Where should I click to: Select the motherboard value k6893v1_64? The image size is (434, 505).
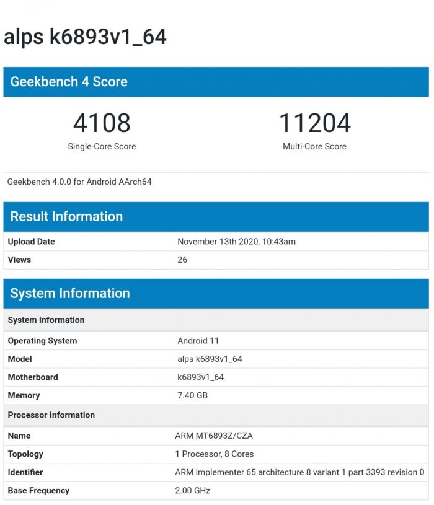[x=201, y=377]
